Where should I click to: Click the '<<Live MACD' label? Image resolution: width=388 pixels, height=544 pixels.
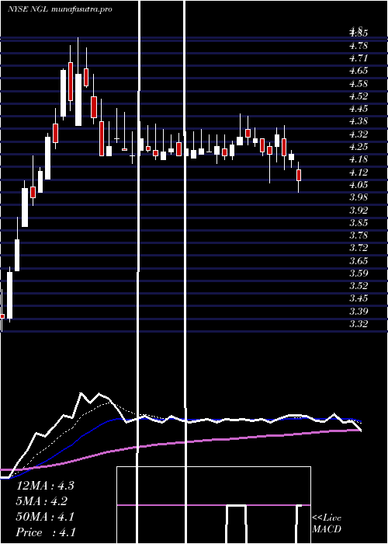(327, 524)
